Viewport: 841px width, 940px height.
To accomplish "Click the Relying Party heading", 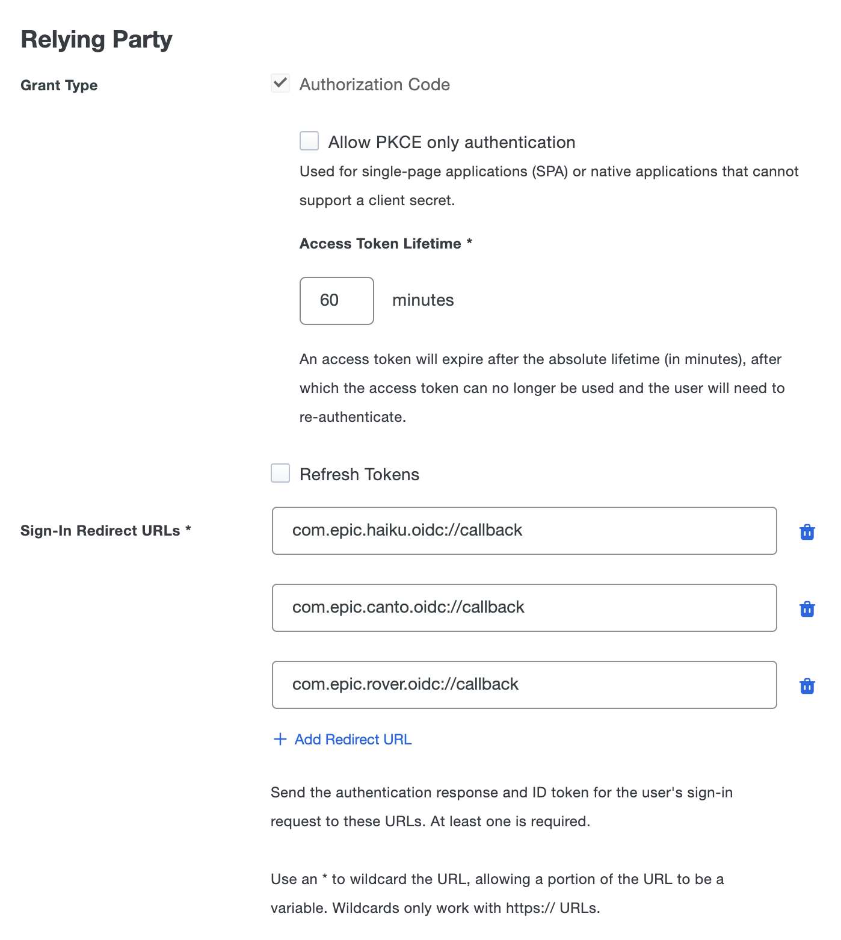I will [x=96, y=39].
